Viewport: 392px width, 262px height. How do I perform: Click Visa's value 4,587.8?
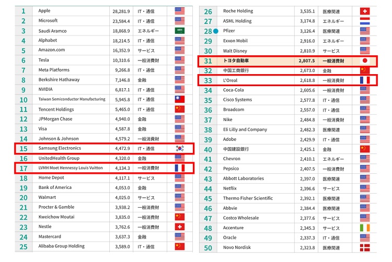point(122,129)
